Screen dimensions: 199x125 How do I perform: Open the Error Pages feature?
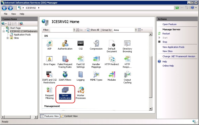click(x=49, y=60)
